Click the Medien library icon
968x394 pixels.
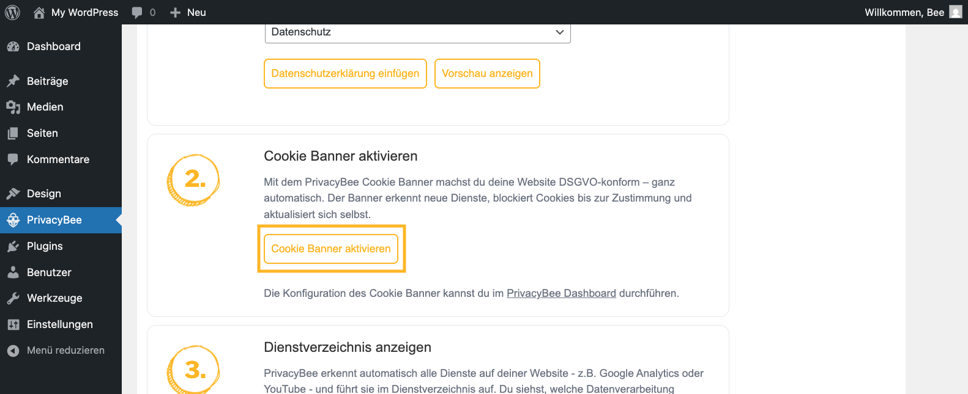[13, 107]
